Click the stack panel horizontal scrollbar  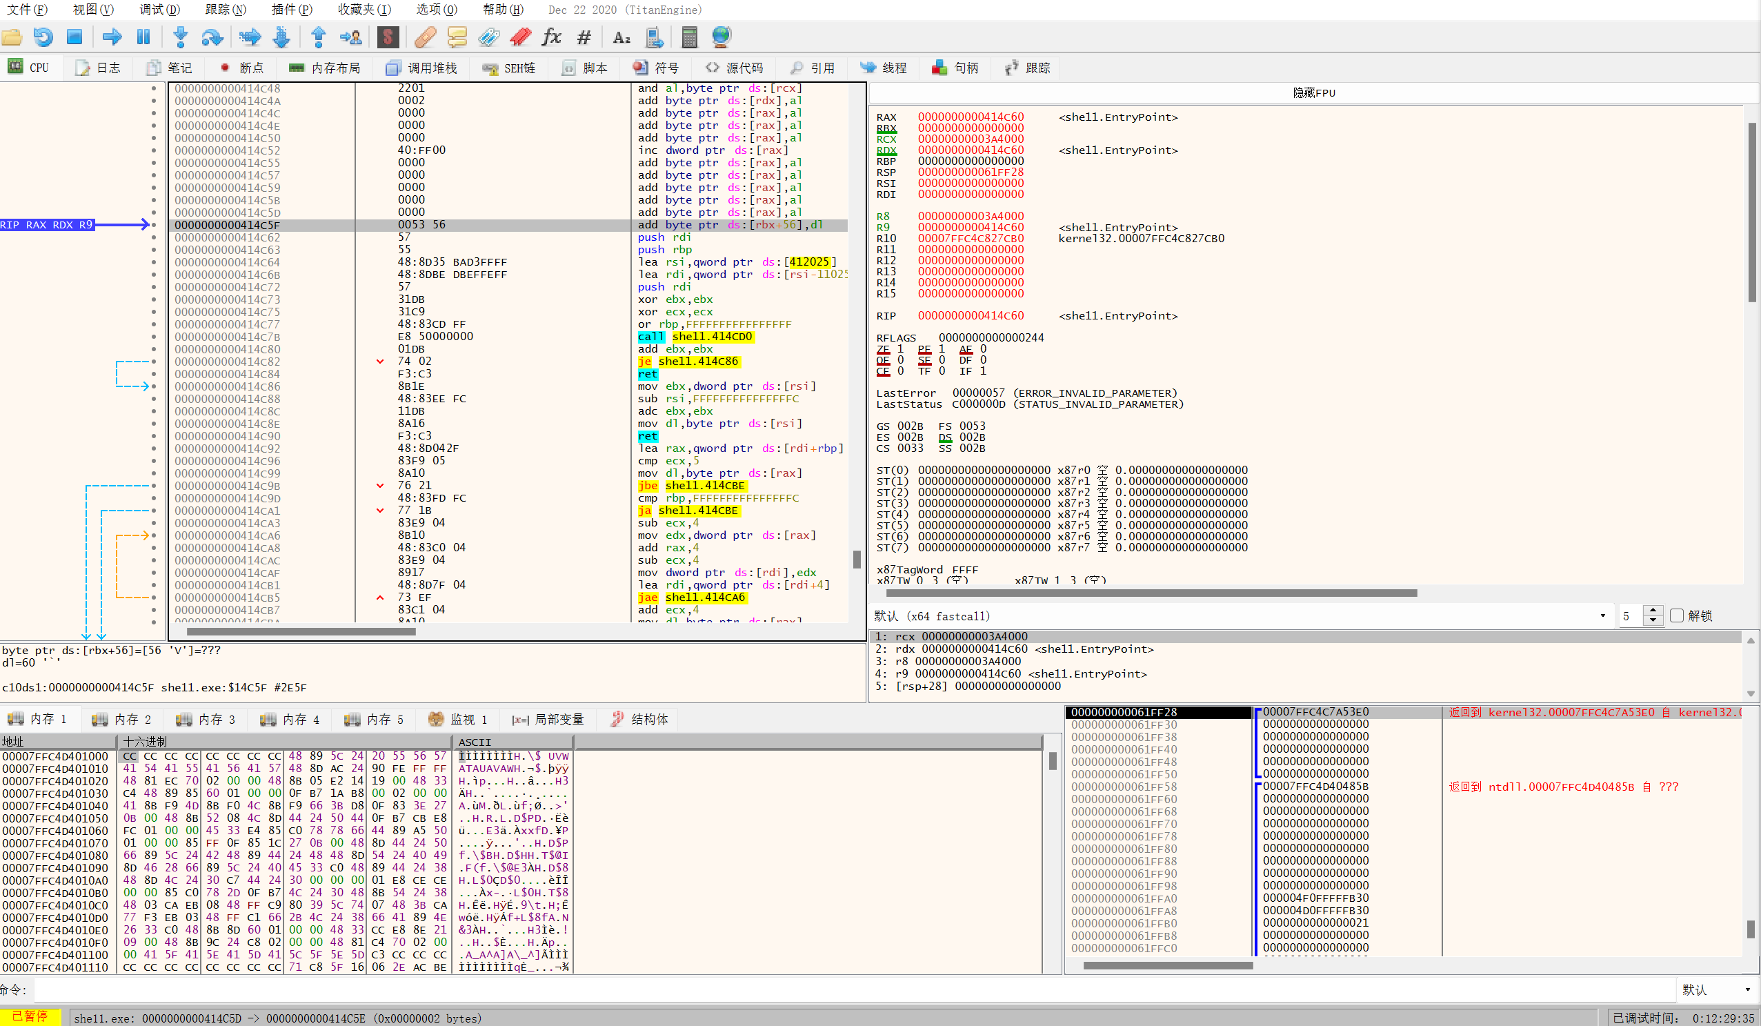(x=1168, y=965)
